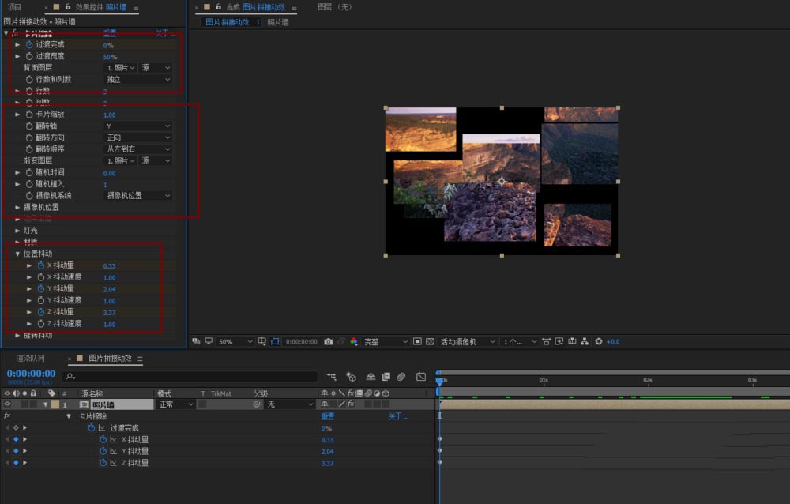790x504 pixels.
Task: Open the 翻转顺序 dropdown showing 从左到右
Action: (138, 149)
